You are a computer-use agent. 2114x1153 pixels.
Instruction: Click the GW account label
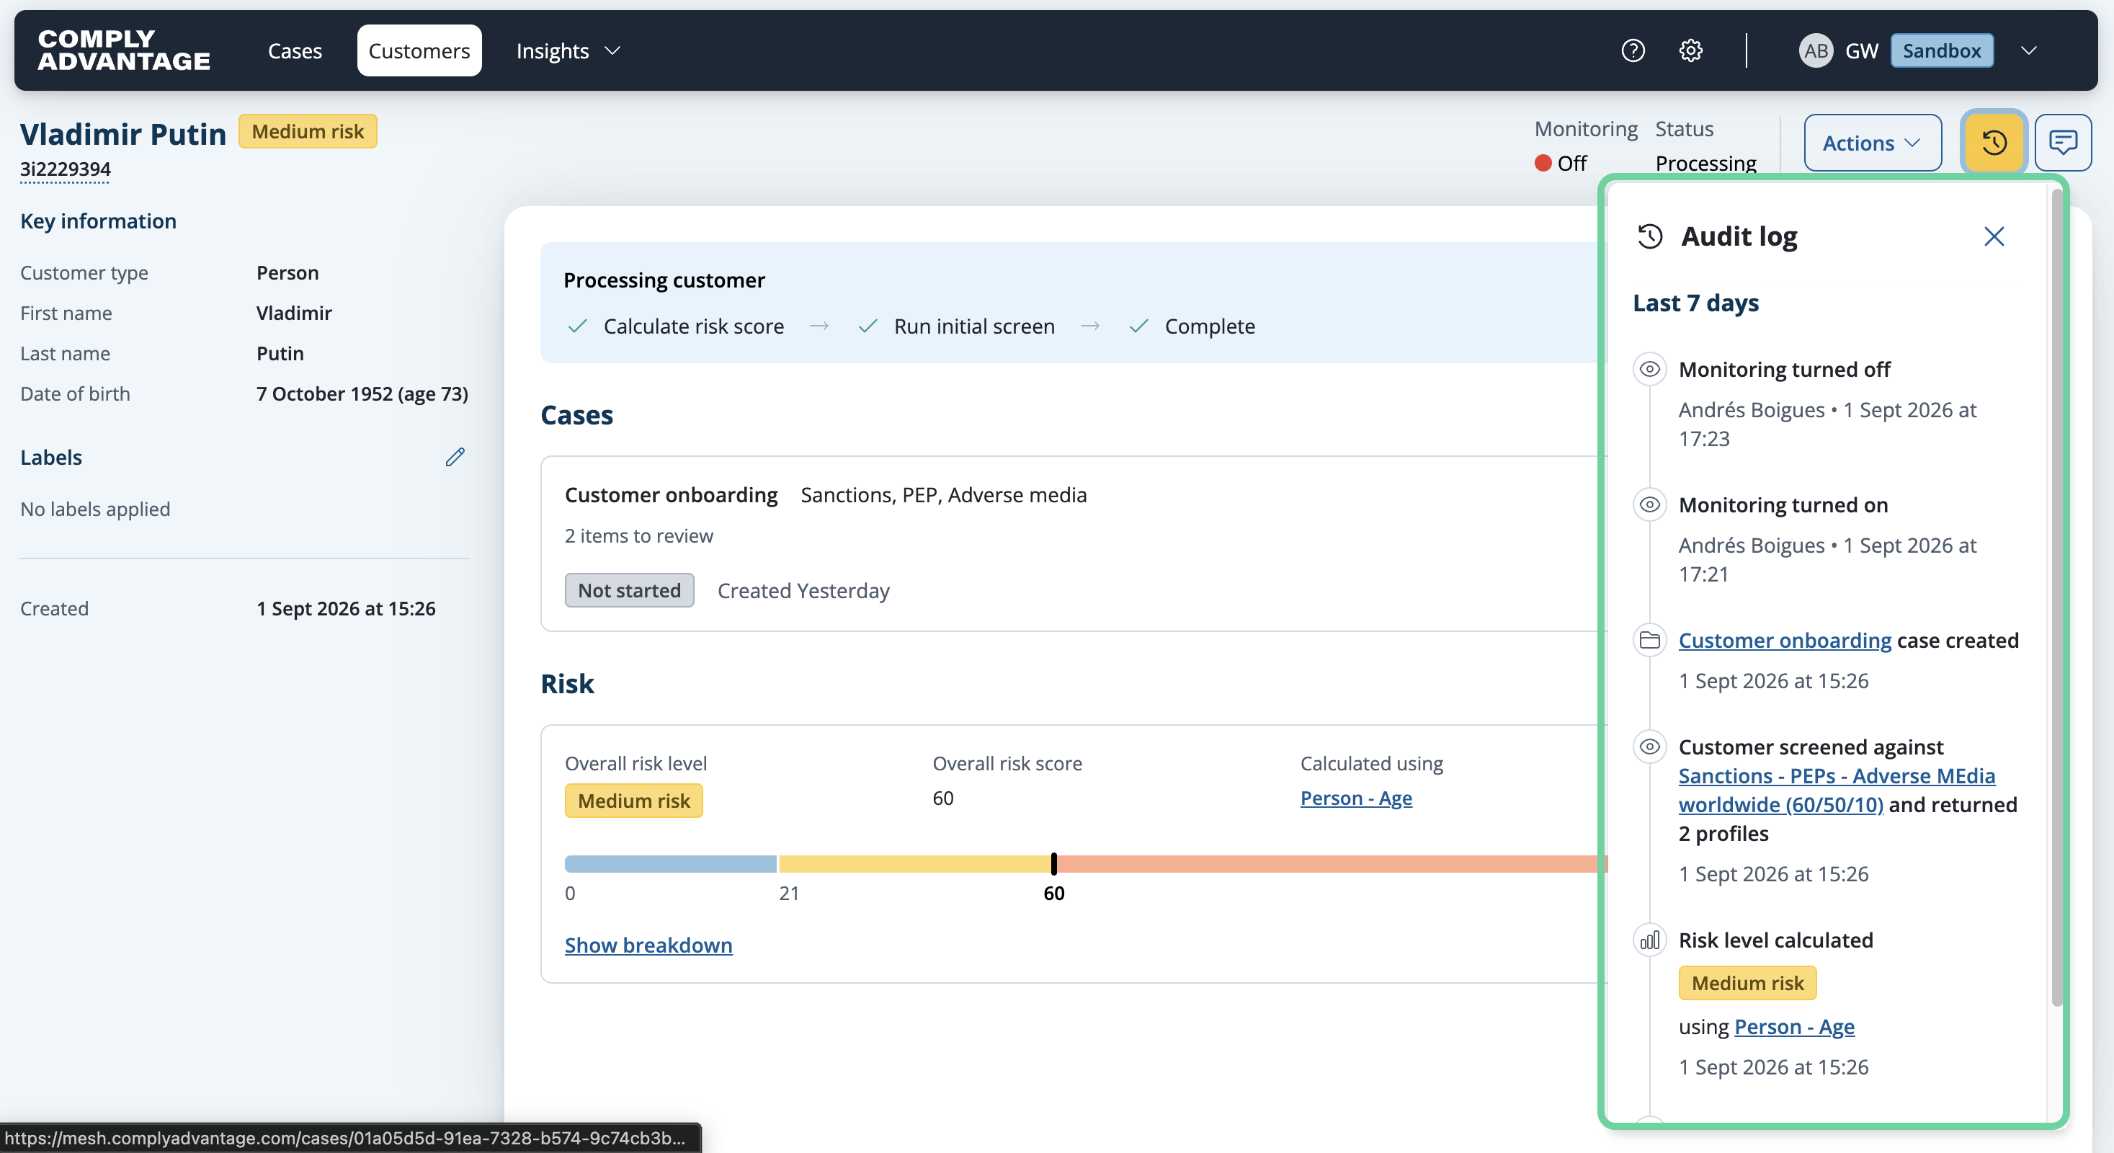(x=1861, y=51)
